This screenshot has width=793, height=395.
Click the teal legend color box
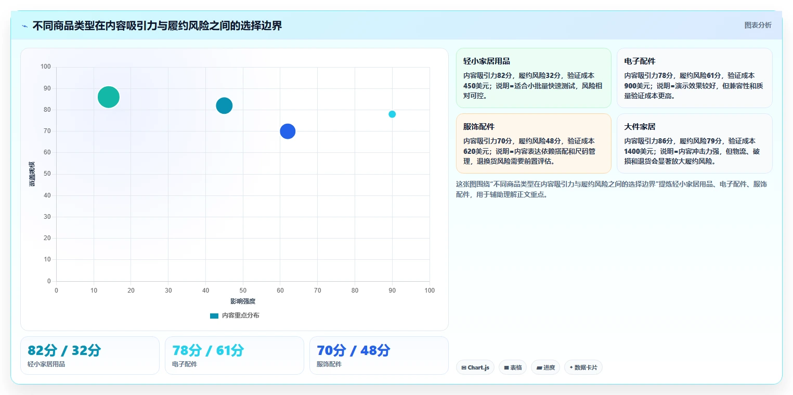point(214,316)
